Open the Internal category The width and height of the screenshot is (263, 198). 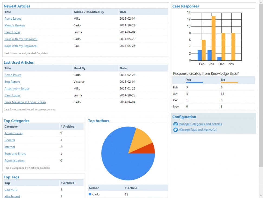click(9, 147)
